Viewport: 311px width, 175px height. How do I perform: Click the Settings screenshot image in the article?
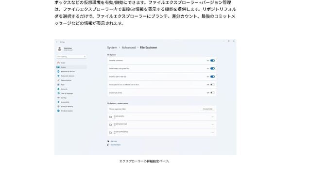(x=145, y=97)
